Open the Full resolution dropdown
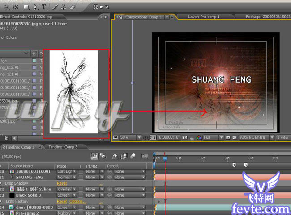Viewport: 291px width, 215px height. pos(213,137)
